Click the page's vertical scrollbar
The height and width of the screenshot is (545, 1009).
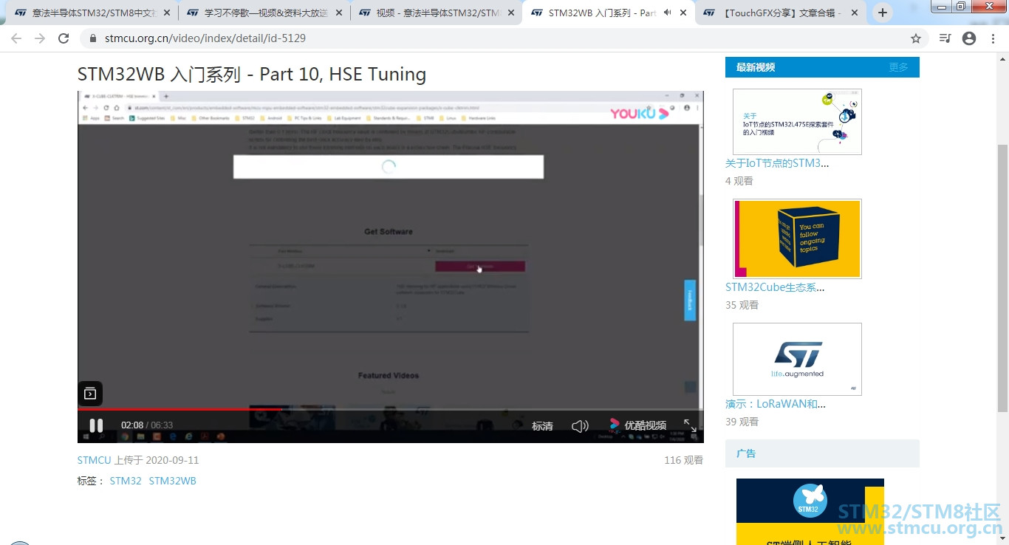pos(1002,277)
